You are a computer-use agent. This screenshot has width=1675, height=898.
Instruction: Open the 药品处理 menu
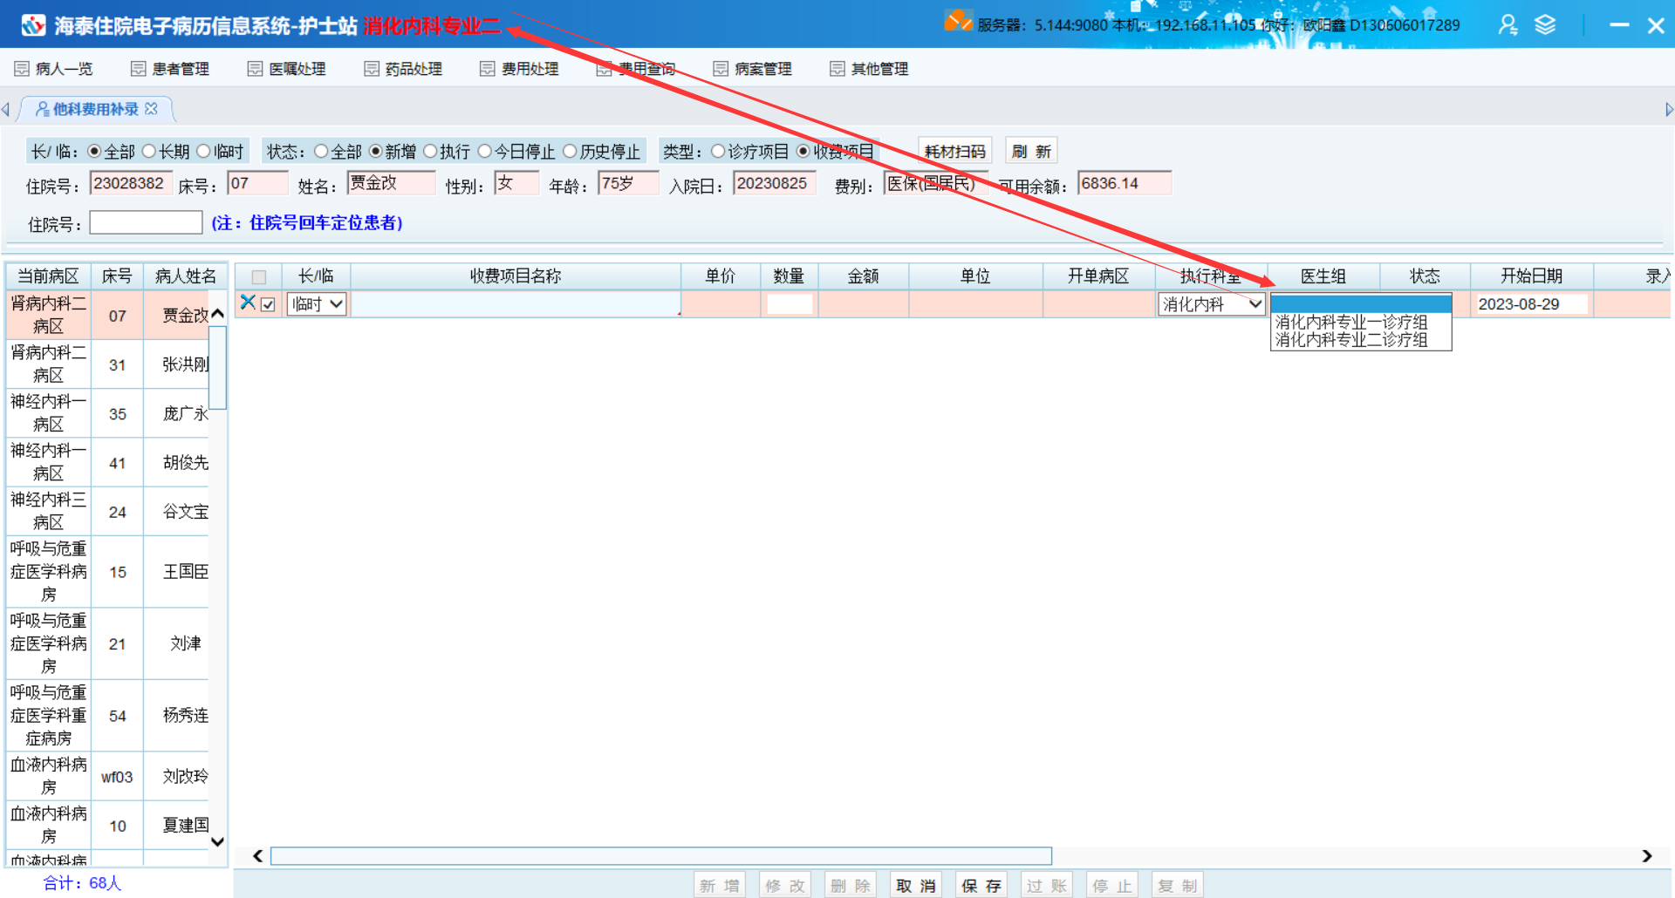click(403, 69)
